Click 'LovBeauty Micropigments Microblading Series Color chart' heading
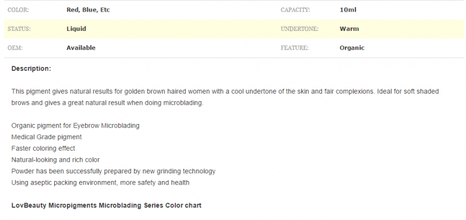This screenshot has height=220, width=466. pyautogui.click(x=107, y=205)
